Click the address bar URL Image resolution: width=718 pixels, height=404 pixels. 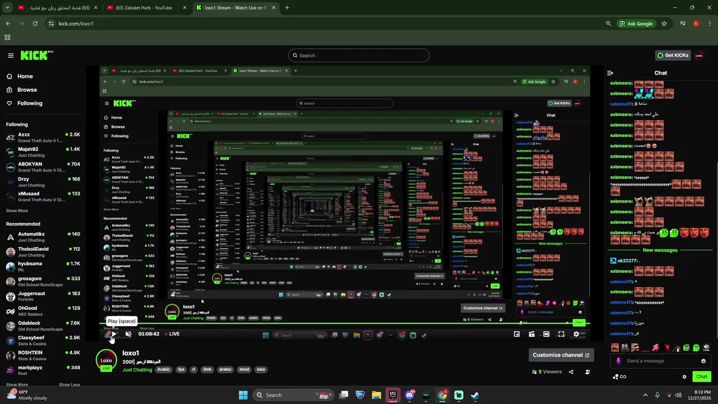coord(76,24)
